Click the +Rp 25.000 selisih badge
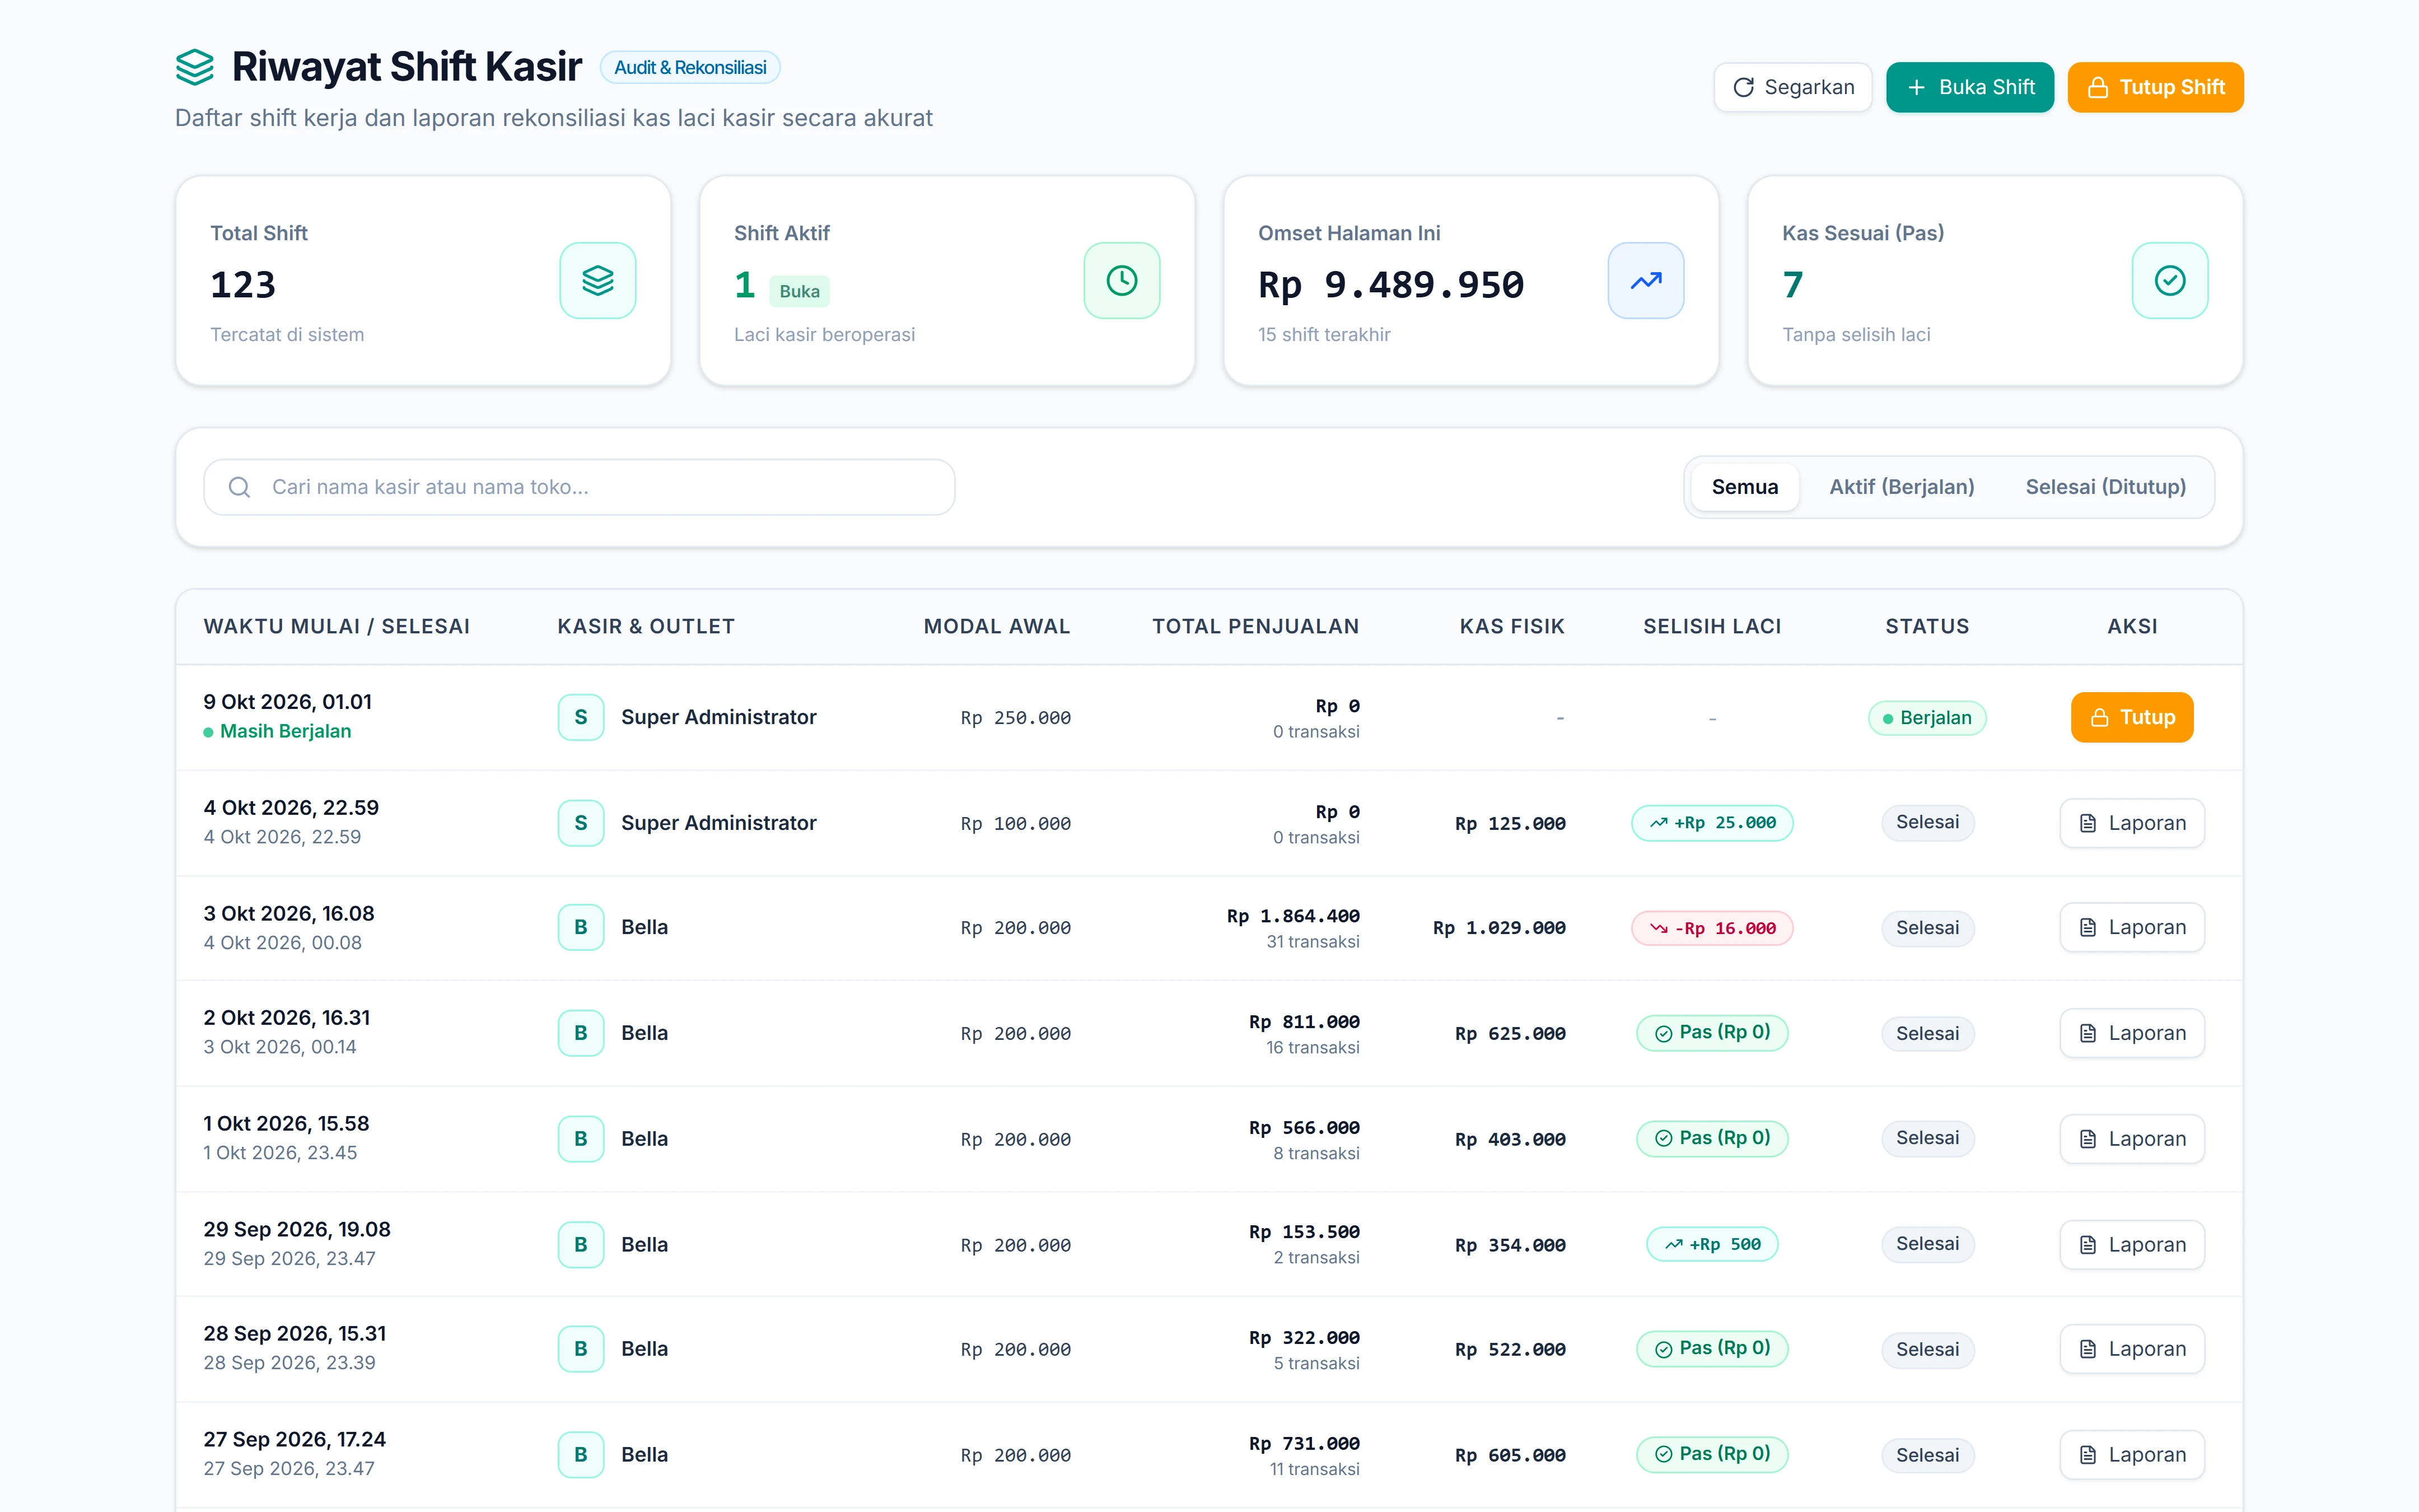2419x1512 pixels. (1712, 823)
